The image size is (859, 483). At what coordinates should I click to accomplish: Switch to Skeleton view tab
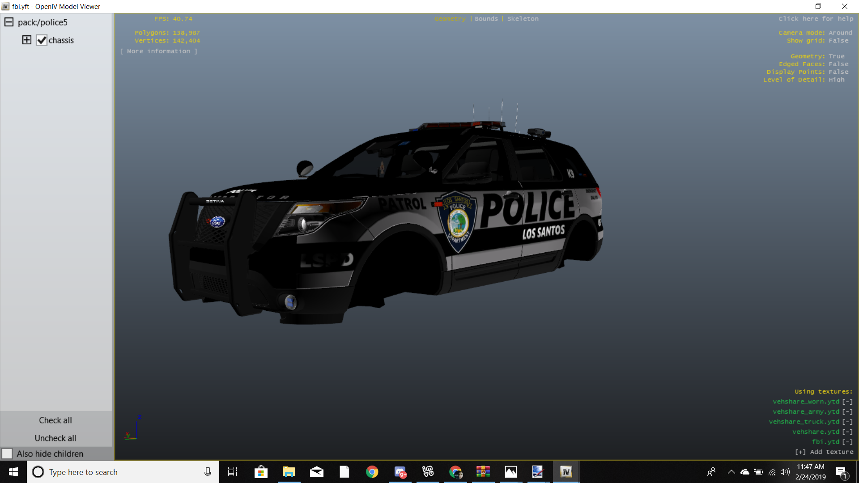click(523, 19)
